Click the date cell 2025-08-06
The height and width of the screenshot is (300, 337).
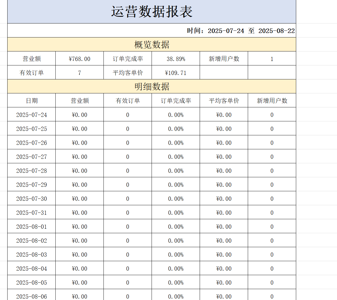point(32,295)
